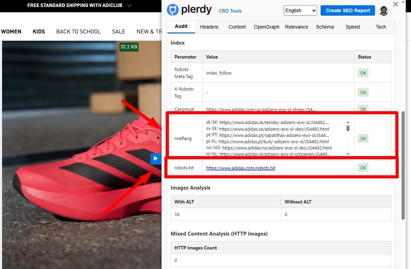411x269 pixels.
Task: Click the 32.2 KB image size badge
Action: 129,47
